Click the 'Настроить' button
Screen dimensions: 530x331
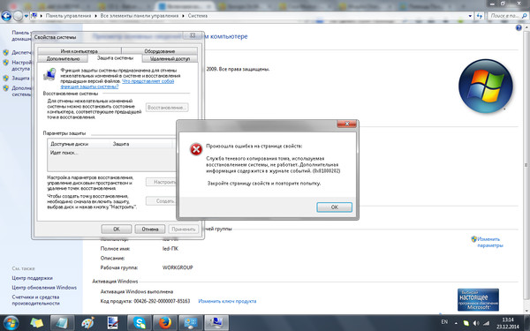162,182
